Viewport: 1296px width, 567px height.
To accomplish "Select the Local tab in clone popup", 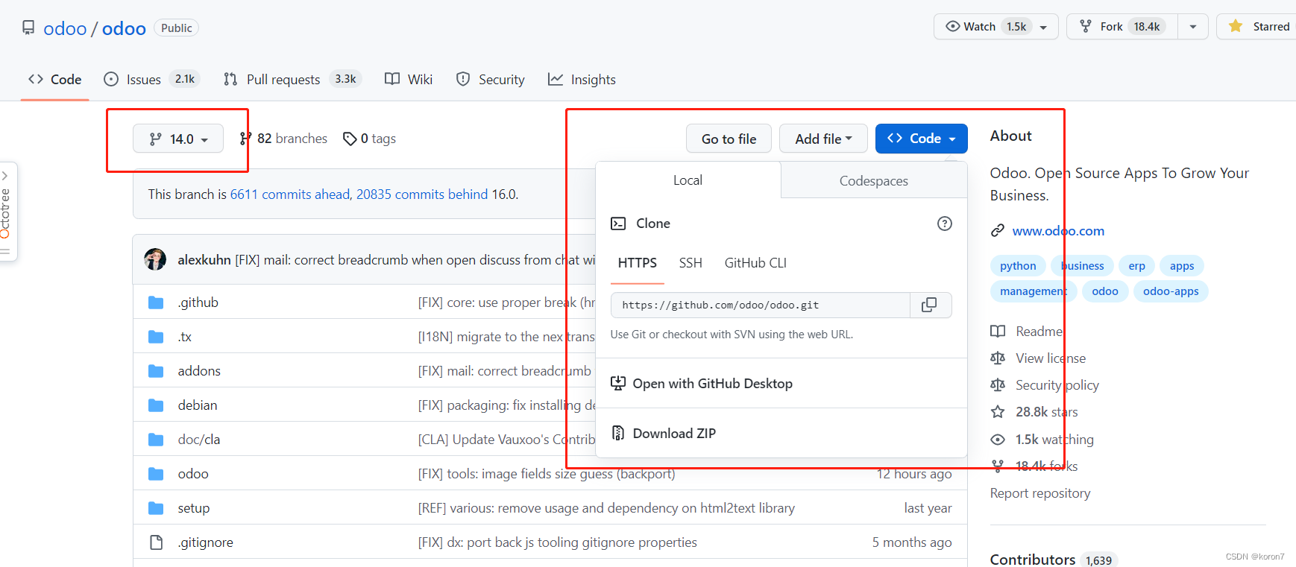I will tap(688, 180).
